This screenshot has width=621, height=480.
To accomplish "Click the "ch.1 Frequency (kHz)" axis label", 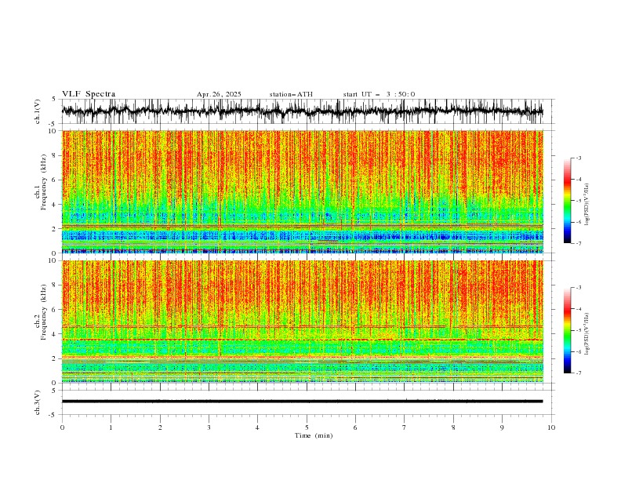I will pyautogui.click(x=41, y=183).
